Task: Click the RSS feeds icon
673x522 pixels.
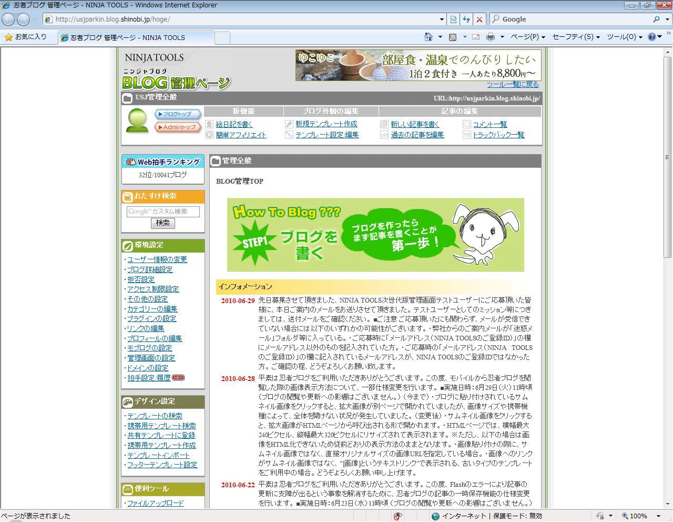Action: tap(453, 37)
